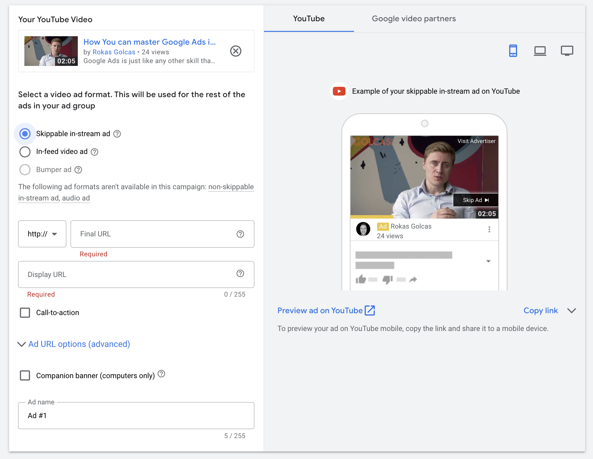Open the Rokas Golcas channel link
The width and height of the screenshot is (593, 459).
click(114, 52)
